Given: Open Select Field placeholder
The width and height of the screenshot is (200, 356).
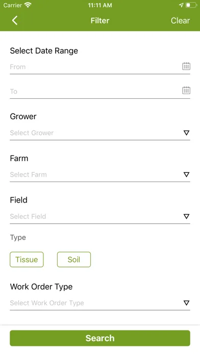Looking at the screenshot, I should pyautogui.click(x=28, y=216).
